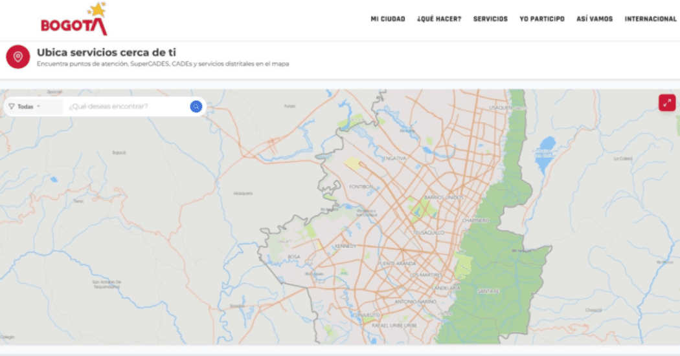Open the MI CIUDAD menu

[388, 19]
